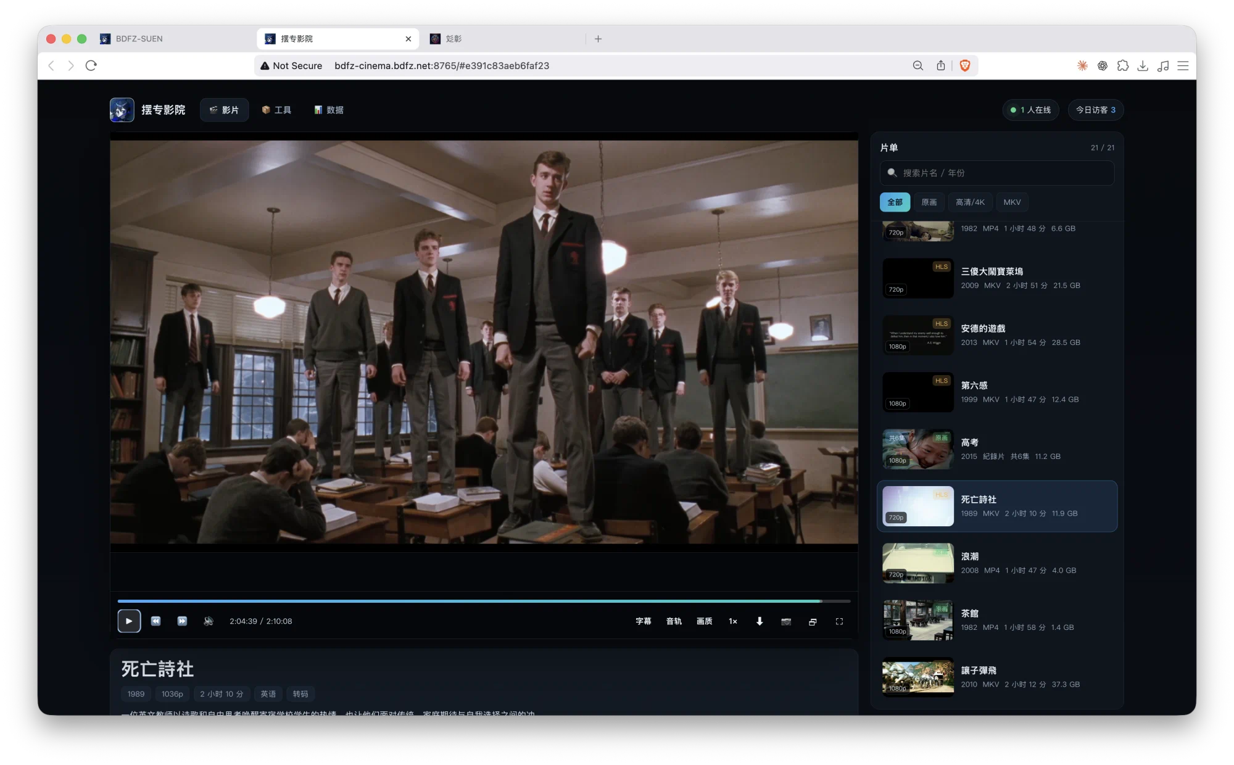Toggle picture-in-picture mode icon

(x=813, y=621)
